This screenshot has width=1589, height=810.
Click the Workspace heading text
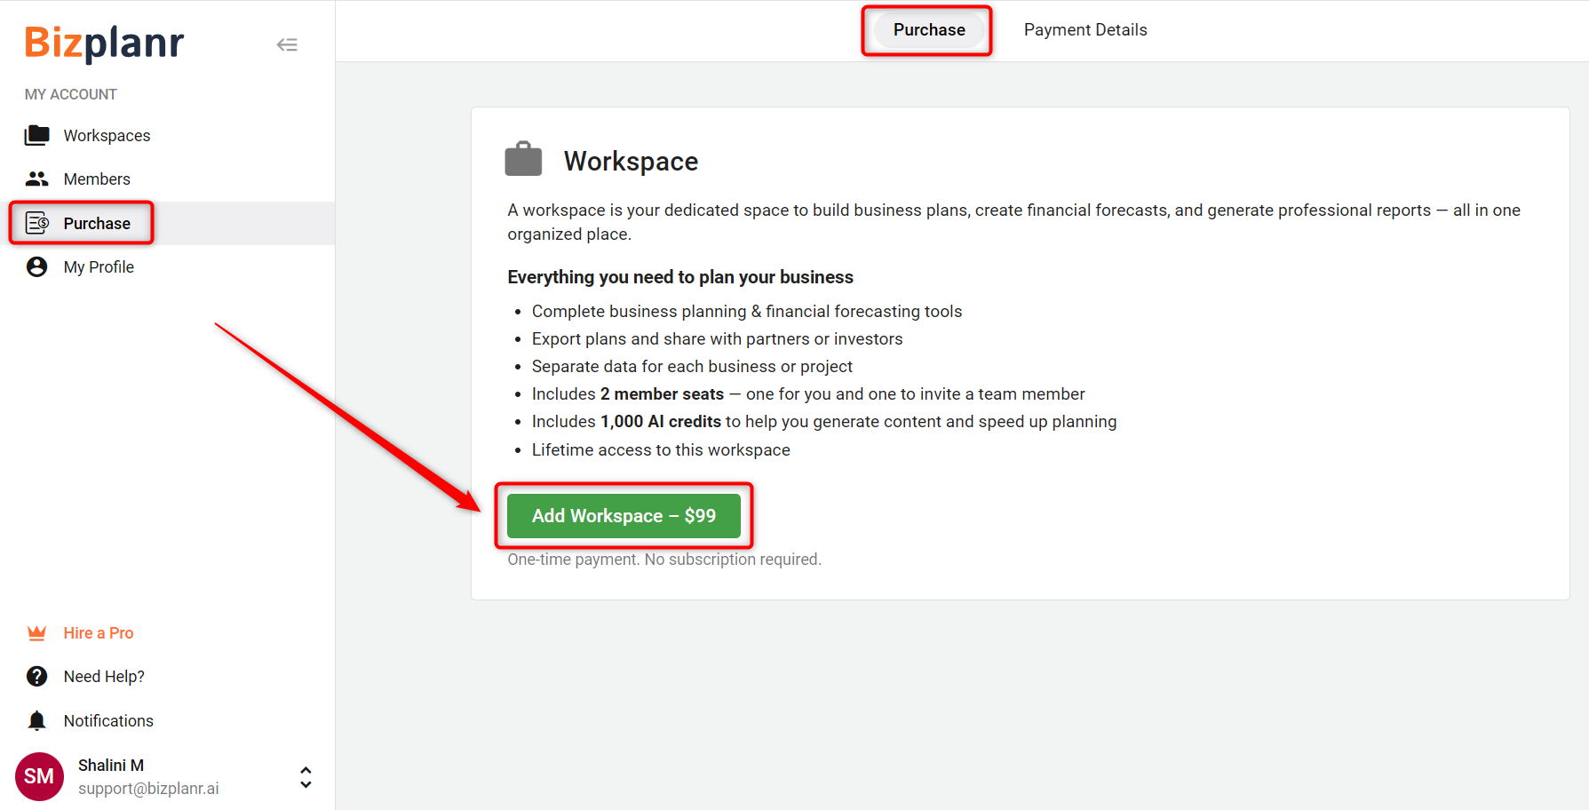(x=631, y=162)
